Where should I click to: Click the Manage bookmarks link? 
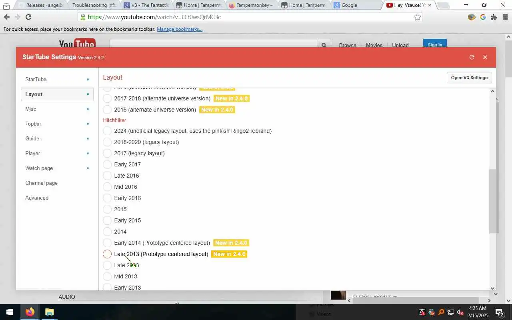180,29
